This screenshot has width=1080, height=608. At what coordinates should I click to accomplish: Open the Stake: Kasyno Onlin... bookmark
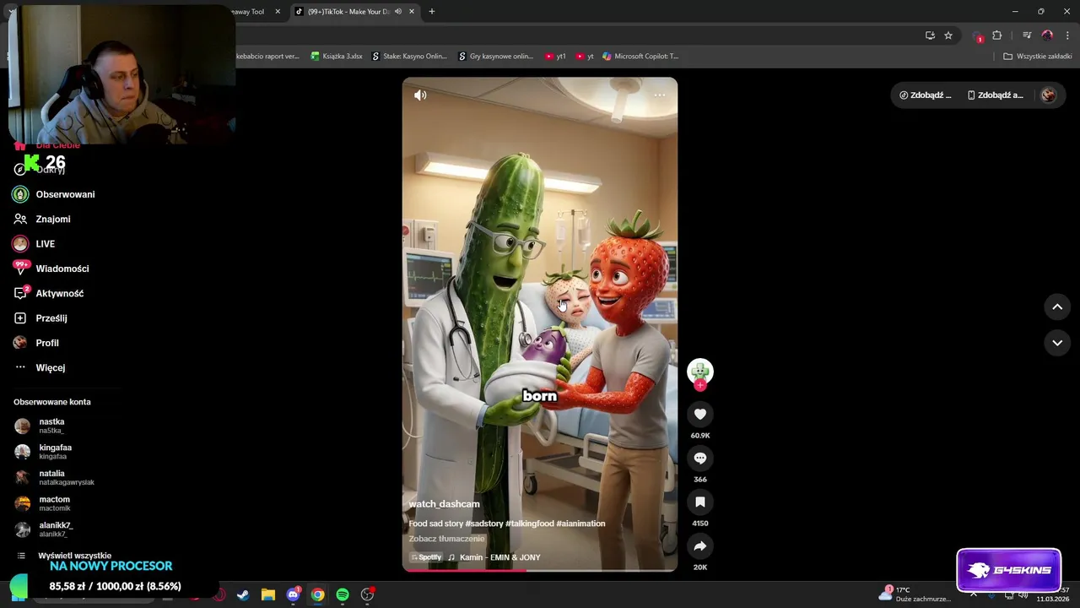pos(409,57)
